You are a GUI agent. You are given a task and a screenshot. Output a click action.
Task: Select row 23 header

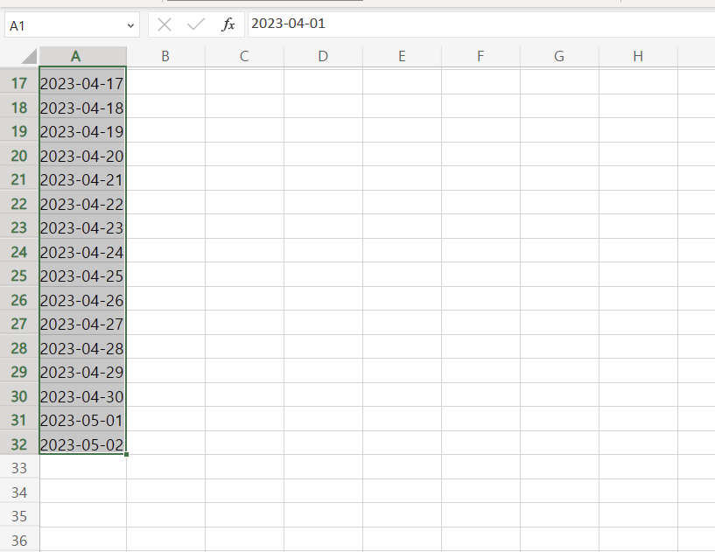[x=19, y=227]
